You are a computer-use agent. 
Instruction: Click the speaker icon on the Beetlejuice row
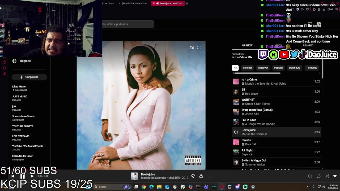tap(236, 132)
